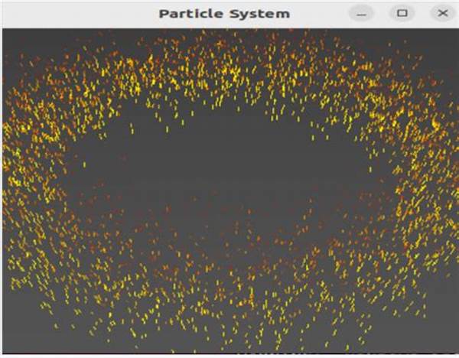
Task: Click the bottom-left corner of the canvas
Action: 6,350
